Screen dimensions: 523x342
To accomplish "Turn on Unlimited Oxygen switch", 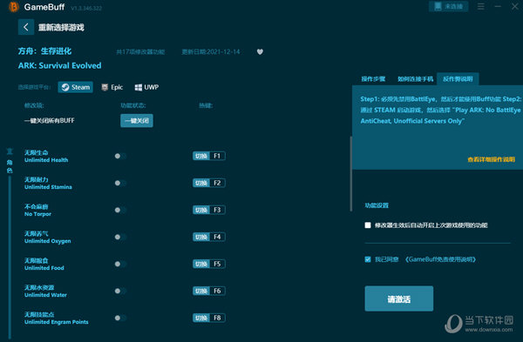I will [120, 237].
